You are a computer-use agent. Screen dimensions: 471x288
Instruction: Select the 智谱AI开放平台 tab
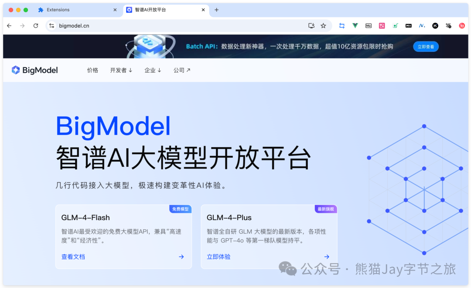[167, 10]
